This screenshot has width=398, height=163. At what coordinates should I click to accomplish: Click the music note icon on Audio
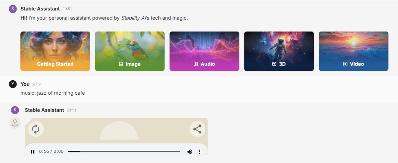pos(196,64)
